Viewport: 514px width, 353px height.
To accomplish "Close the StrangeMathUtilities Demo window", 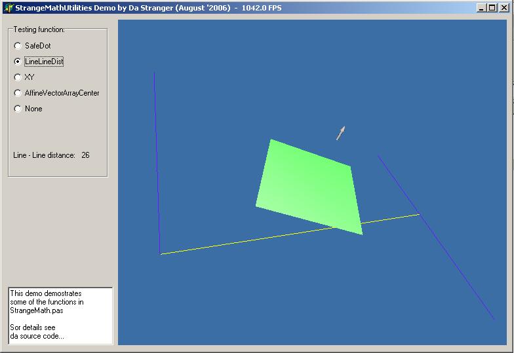I will pyautogui.click(x=504, y=8).
